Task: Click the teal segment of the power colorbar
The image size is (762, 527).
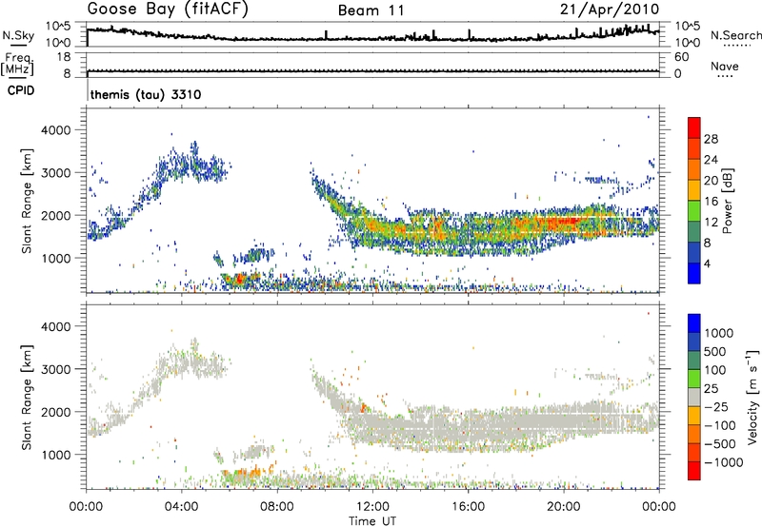Action: (x=694, y=231)
